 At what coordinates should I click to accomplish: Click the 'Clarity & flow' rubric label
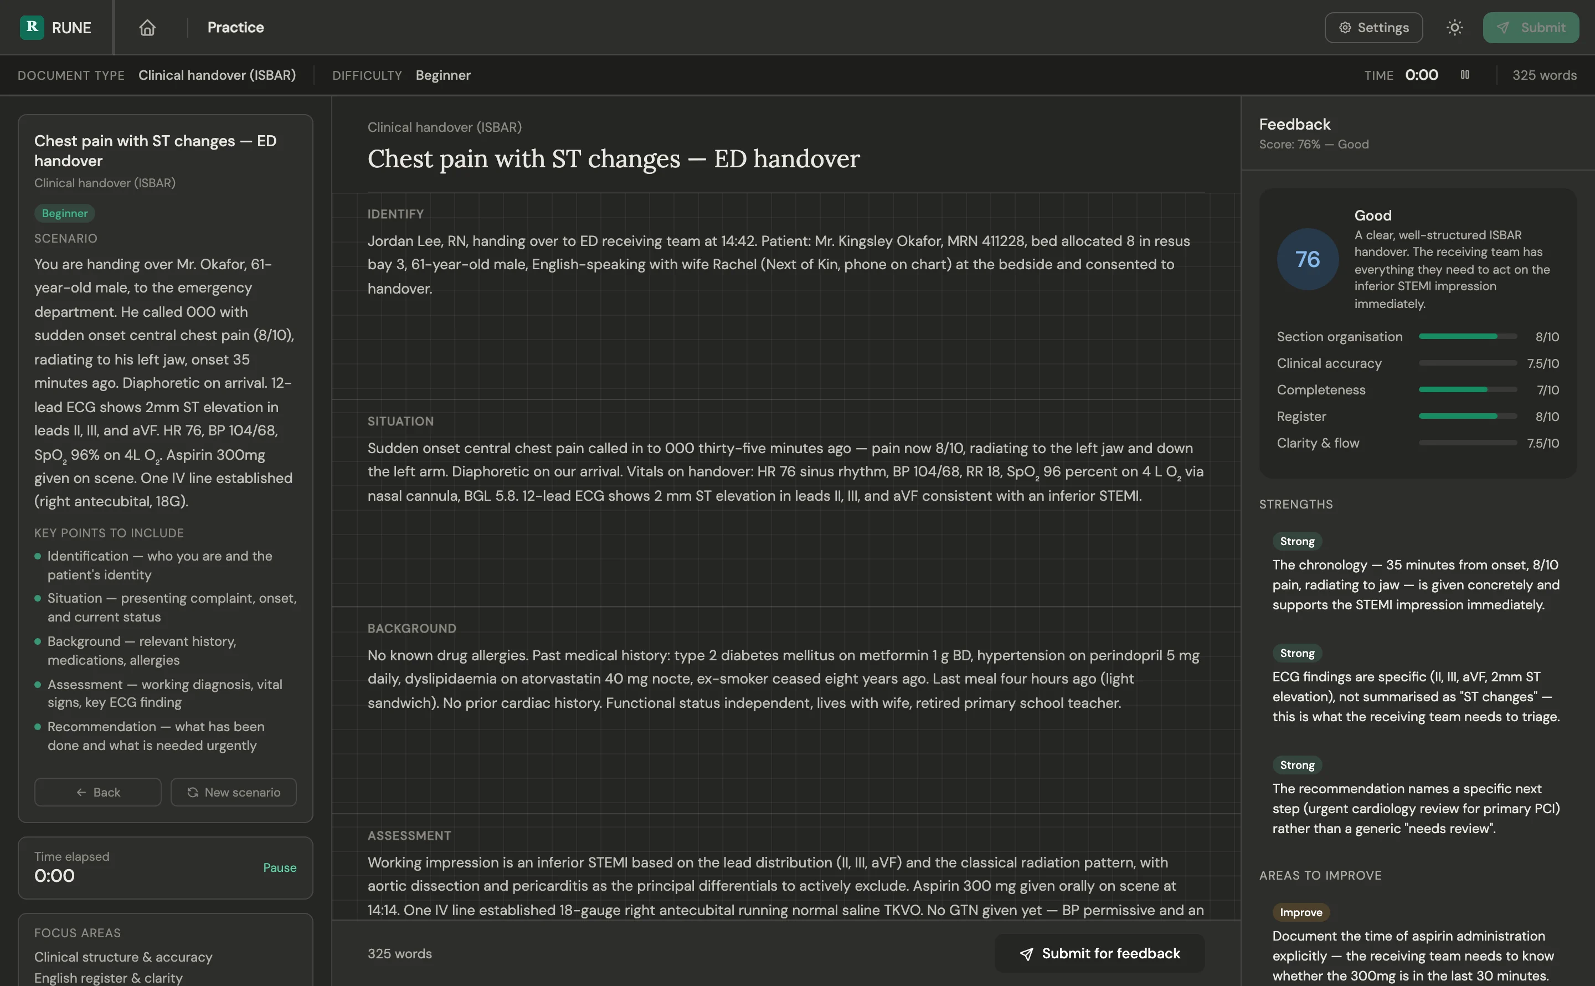click(x=1318, y=443)
